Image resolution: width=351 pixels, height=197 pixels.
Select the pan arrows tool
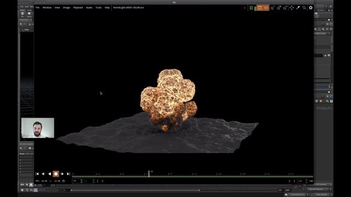tap(291, 8)
